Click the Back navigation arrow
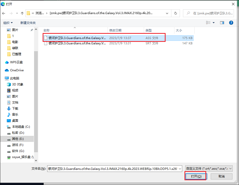This screenshot has width=239, height=185. click(x=4, y=13)
